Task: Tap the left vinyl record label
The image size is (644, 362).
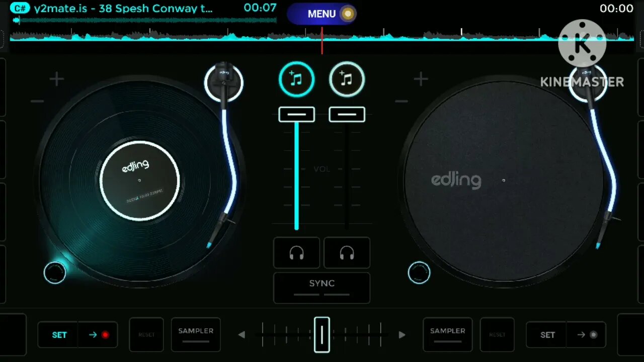Action: coord(139,180)
